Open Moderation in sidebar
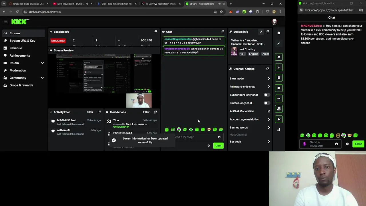 (x=23, y=70)
